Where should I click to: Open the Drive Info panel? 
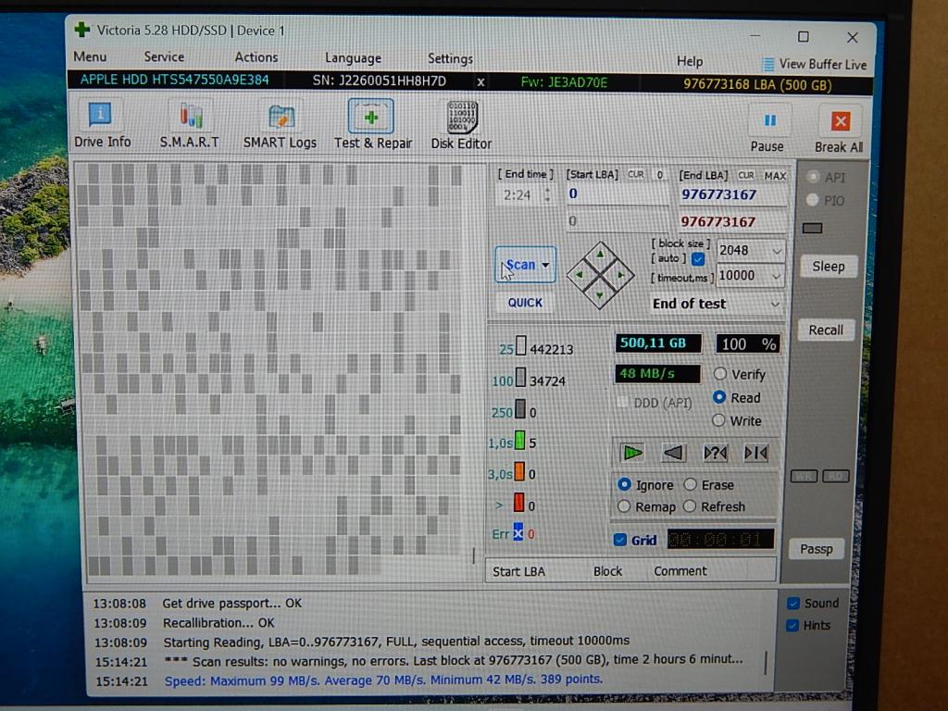coord(102,123)
